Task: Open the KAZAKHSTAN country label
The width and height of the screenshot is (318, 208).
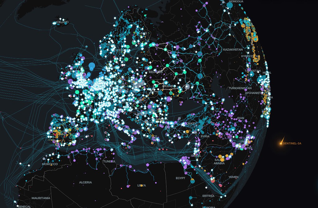Action: tap(233, 50)
